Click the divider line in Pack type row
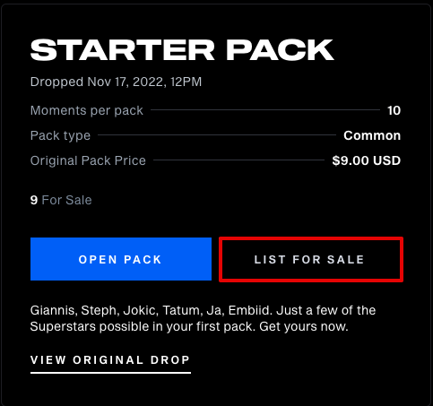 tap(217, 135)
